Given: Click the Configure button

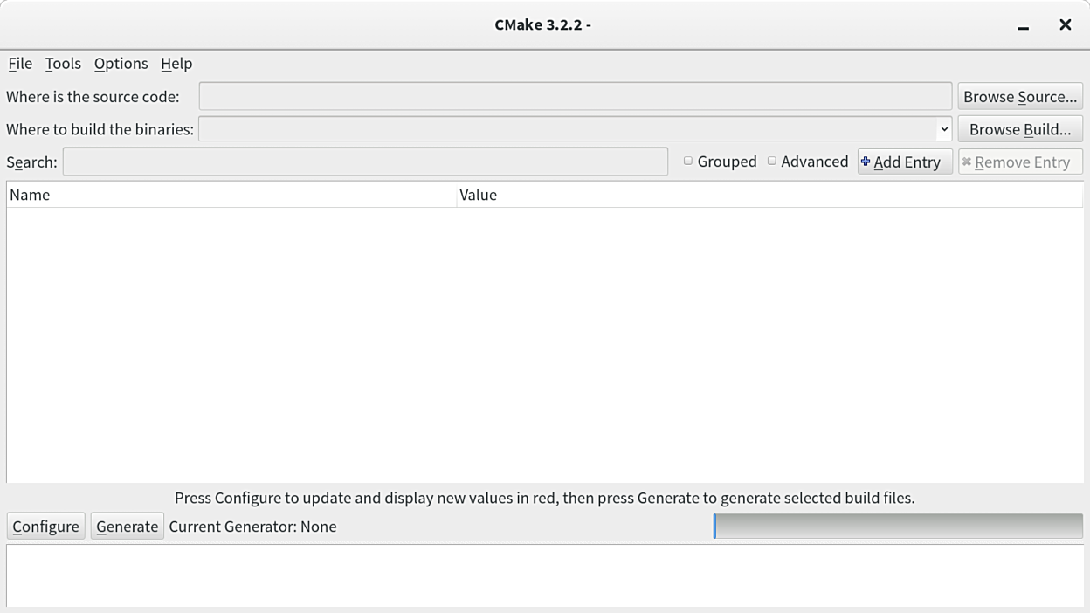Looking at the screenshot, I should pyautogui.click(x=45, y=527).
